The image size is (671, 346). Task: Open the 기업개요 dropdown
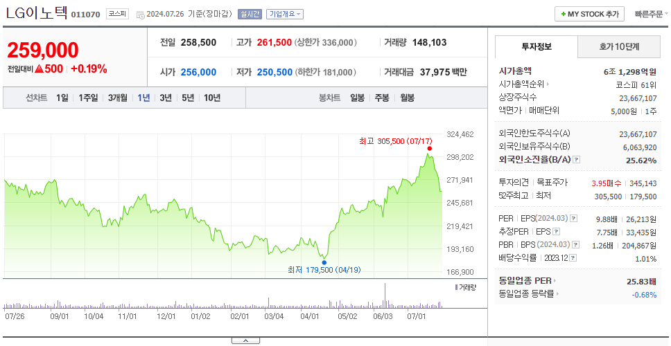pos(285,14)
